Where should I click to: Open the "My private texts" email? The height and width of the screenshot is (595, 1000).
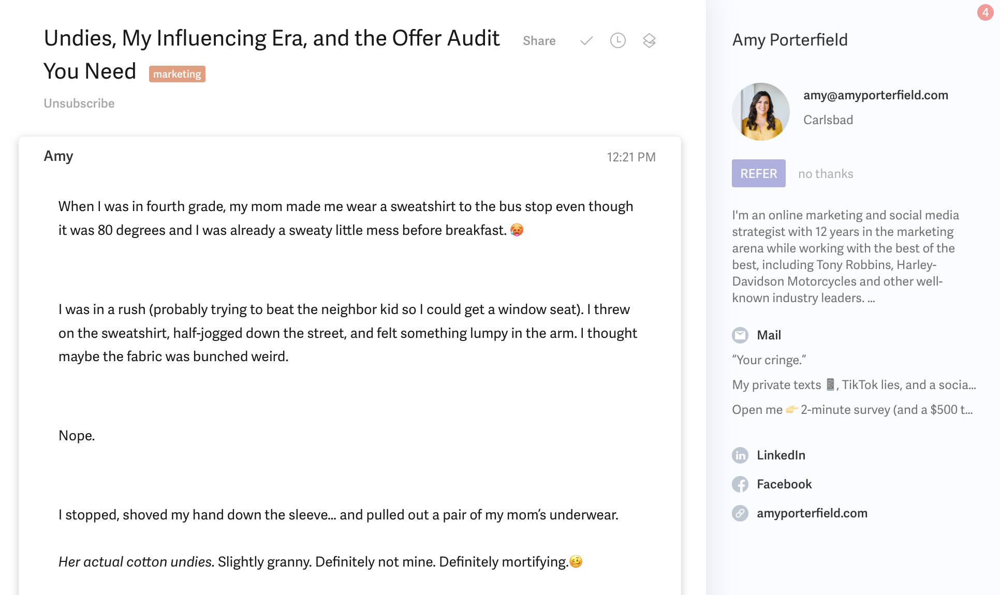click(854, 385)
